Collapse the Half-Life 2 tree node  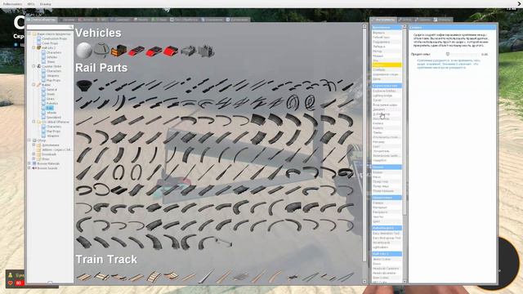(x=34, y=47)
